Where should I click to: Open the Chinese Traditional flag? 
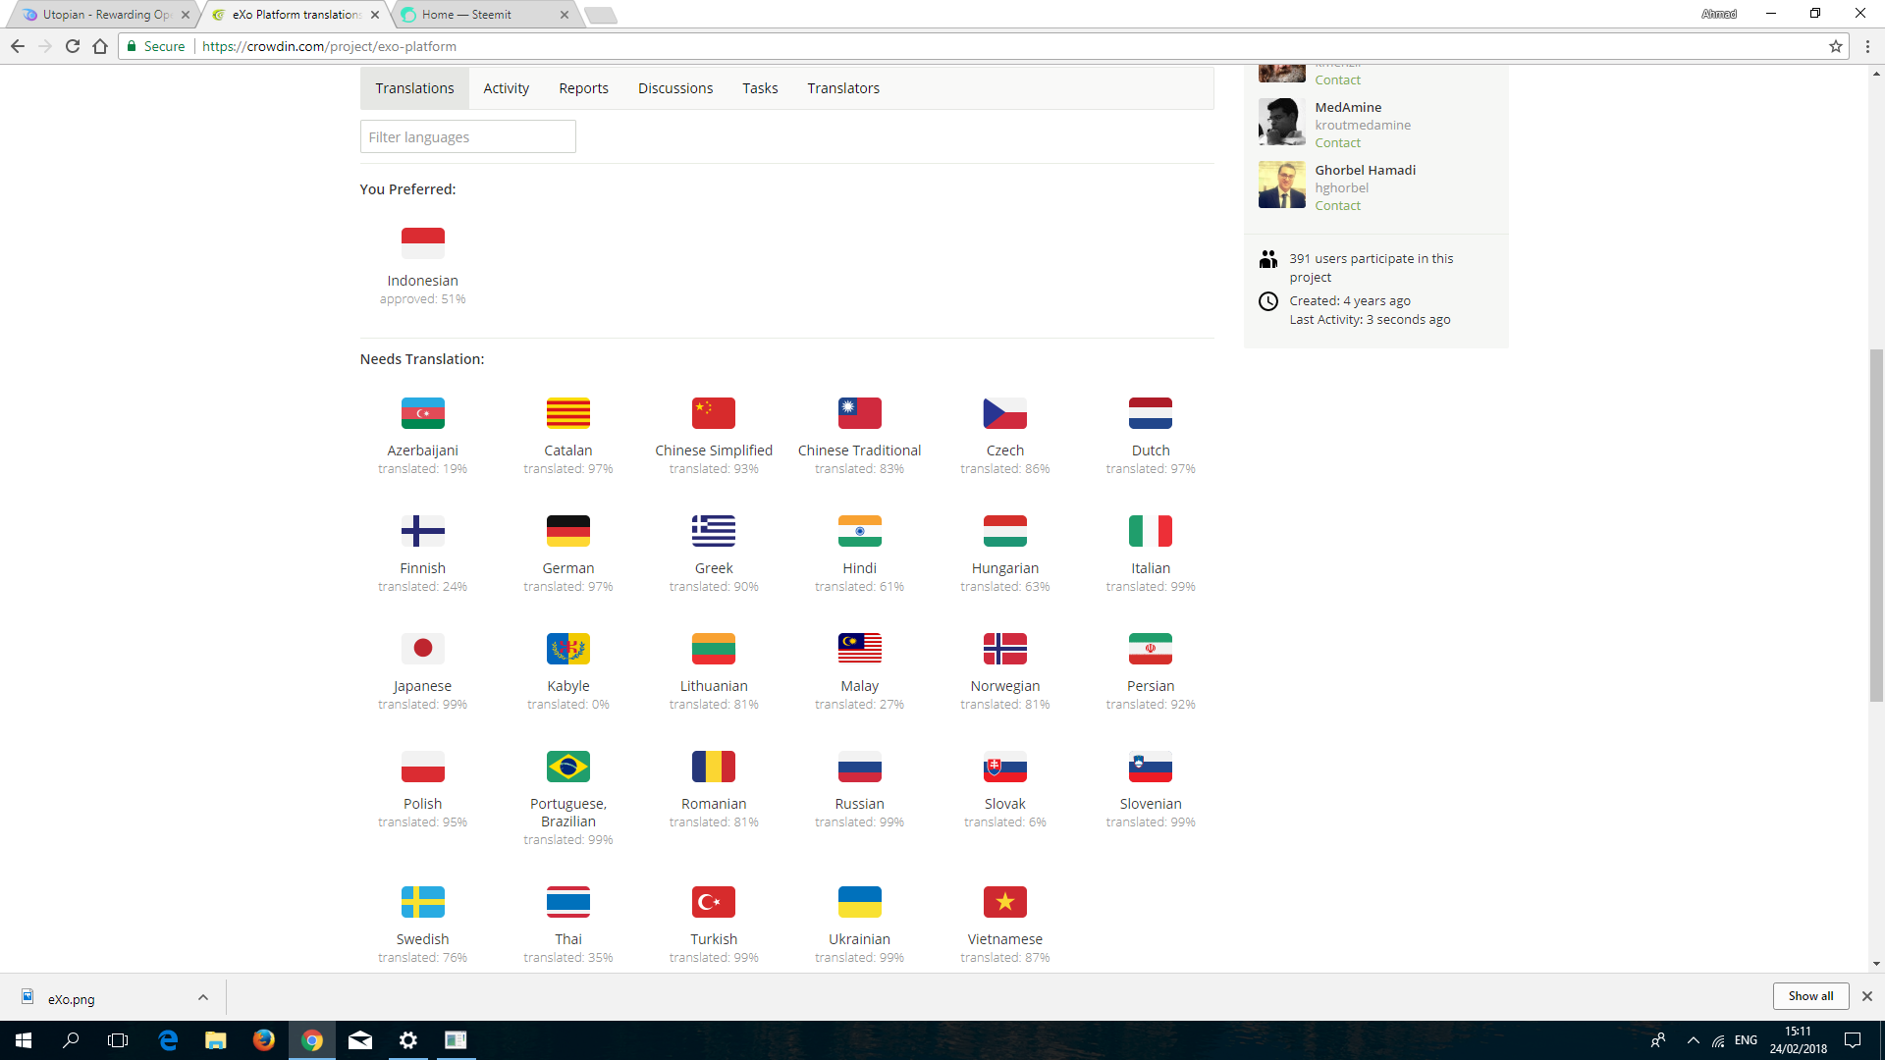pos(859,413)
